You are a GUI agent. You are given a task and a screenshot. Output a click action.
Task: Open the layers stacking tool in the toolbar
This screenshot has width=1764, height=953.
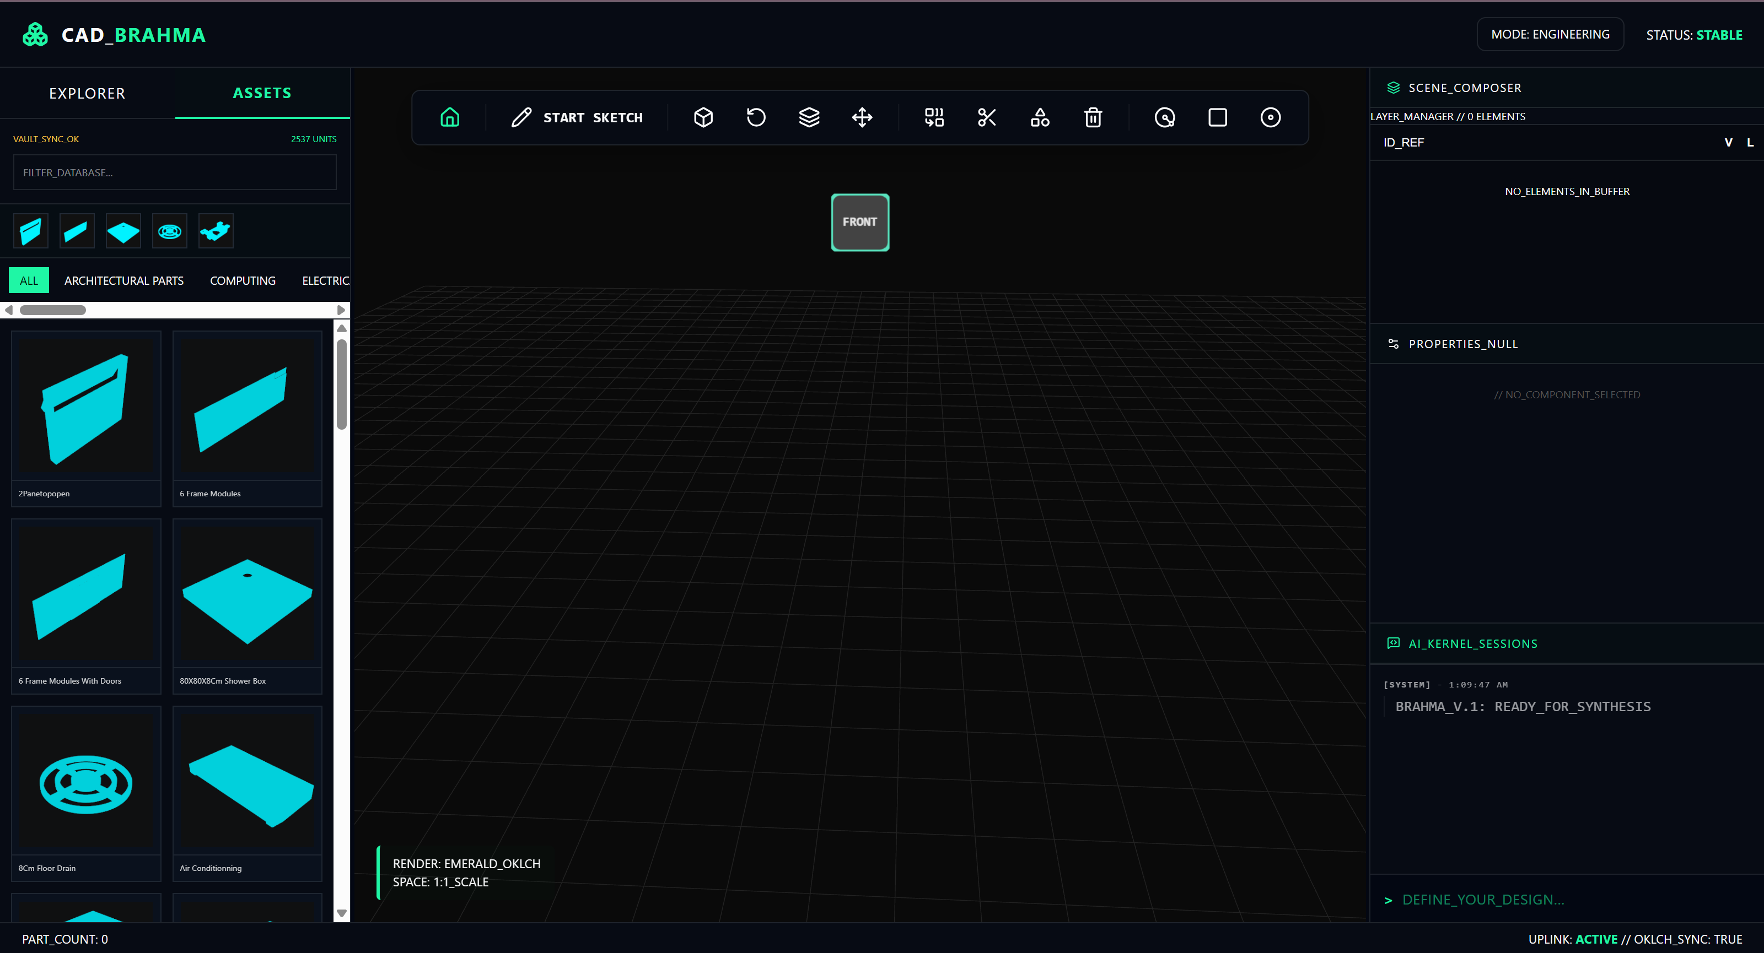coord(809,117)
